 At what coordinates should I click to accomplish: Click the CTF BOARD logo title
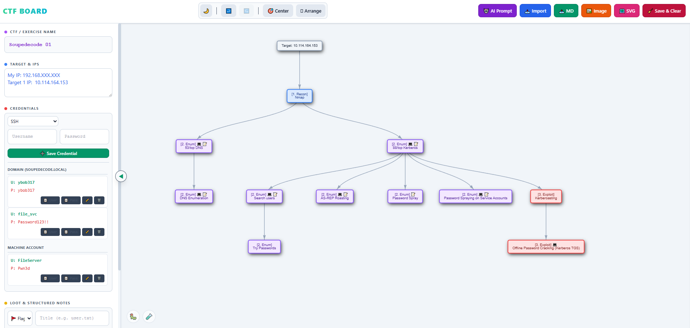pos(25,11)
